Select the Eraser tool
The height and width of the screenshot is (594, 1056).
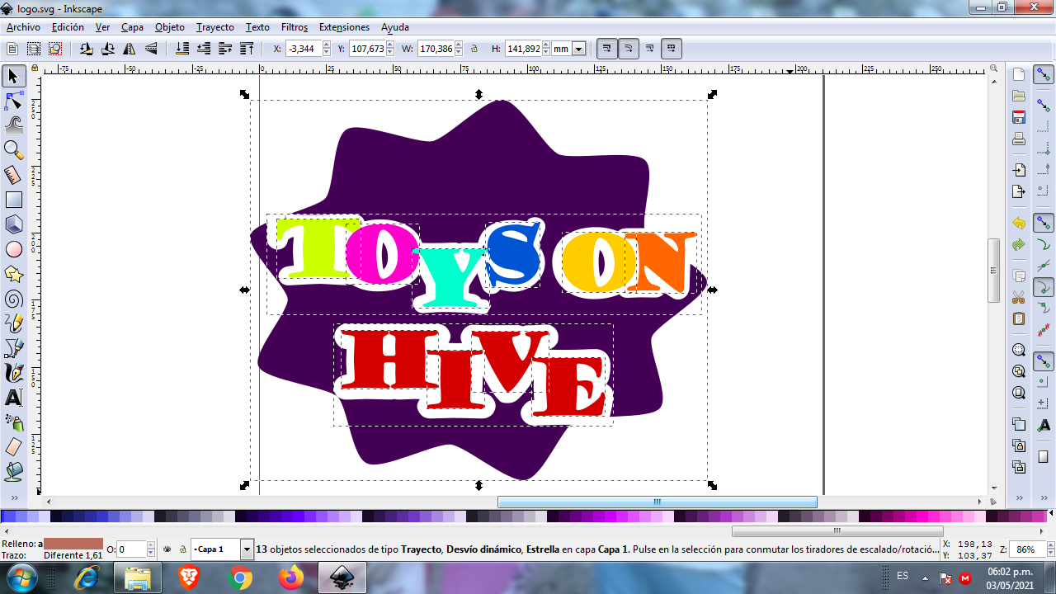[13, 447]
